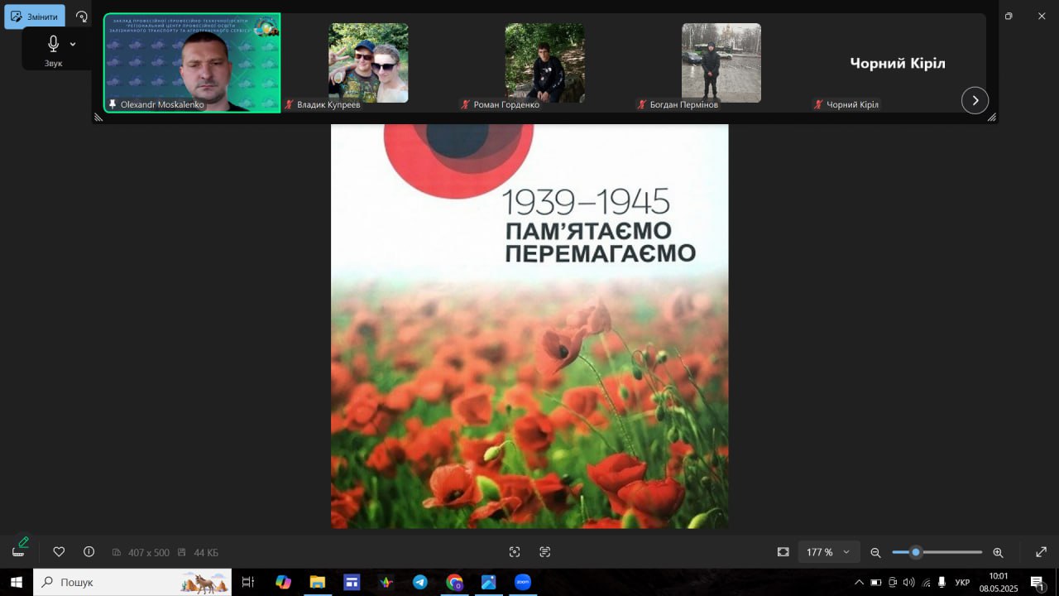
Task: Click the pin icon beside Olexandr Moskalenko
Action: coord(113,105)
